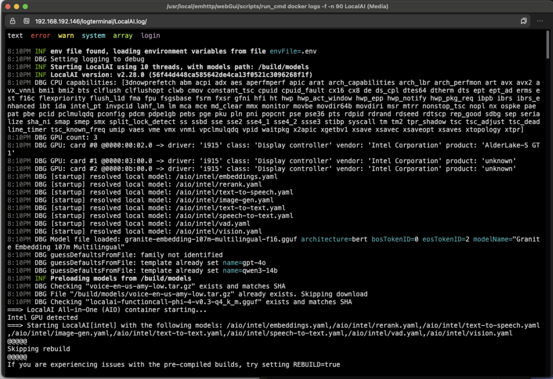Click the 'already exists. Skipping download' line
The width and height of the screenshot is (553, 379).
click(x=187, y=294)
